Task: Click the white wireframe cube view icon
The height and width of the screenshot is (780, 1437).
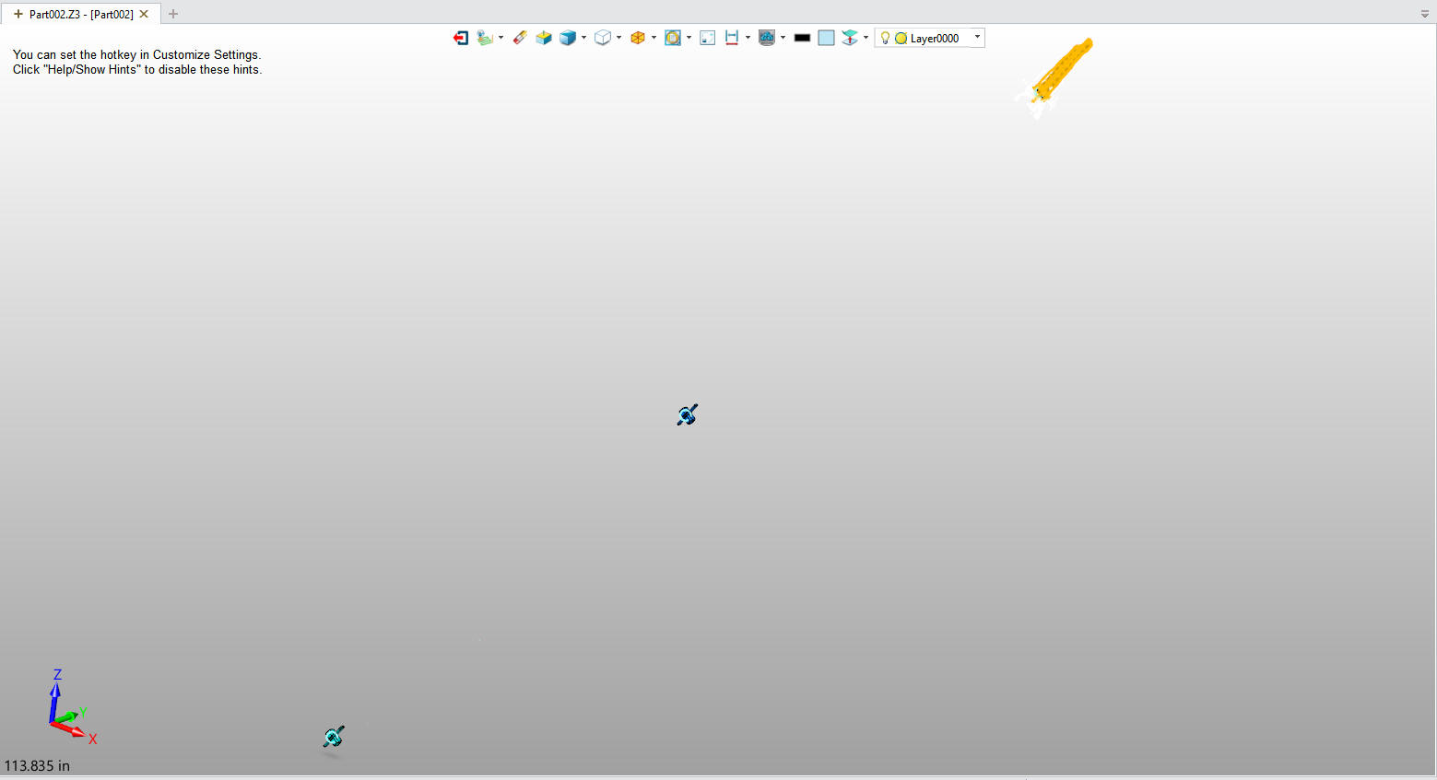Action: coord(602,38)
